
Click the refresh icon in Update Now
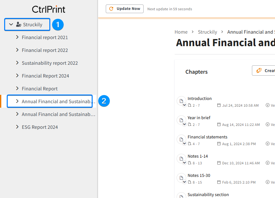[x=112, y=9]
